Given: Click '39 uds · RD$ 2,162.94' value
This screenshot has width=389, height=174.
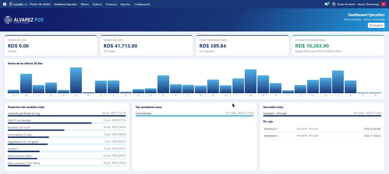Looking at the screenshot, I should 115,163.
